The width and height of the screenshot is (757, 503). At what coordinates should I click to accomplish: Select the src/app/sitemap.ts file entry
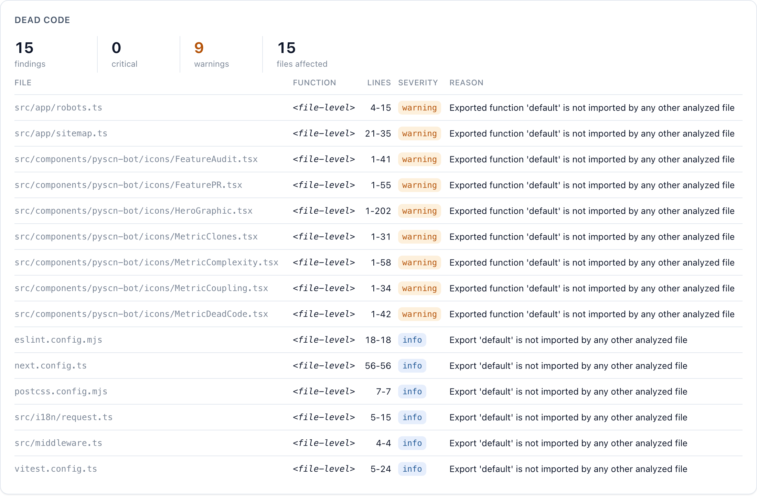pos(61,133)
